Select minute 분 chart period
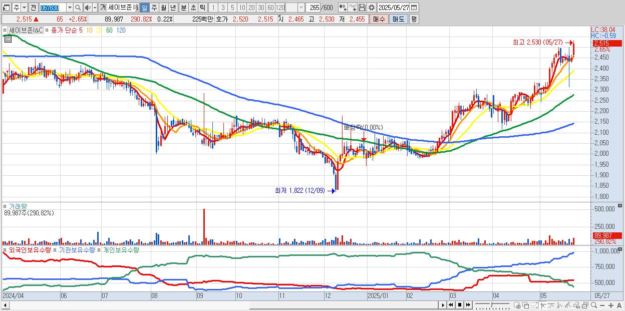 (183, 8)
